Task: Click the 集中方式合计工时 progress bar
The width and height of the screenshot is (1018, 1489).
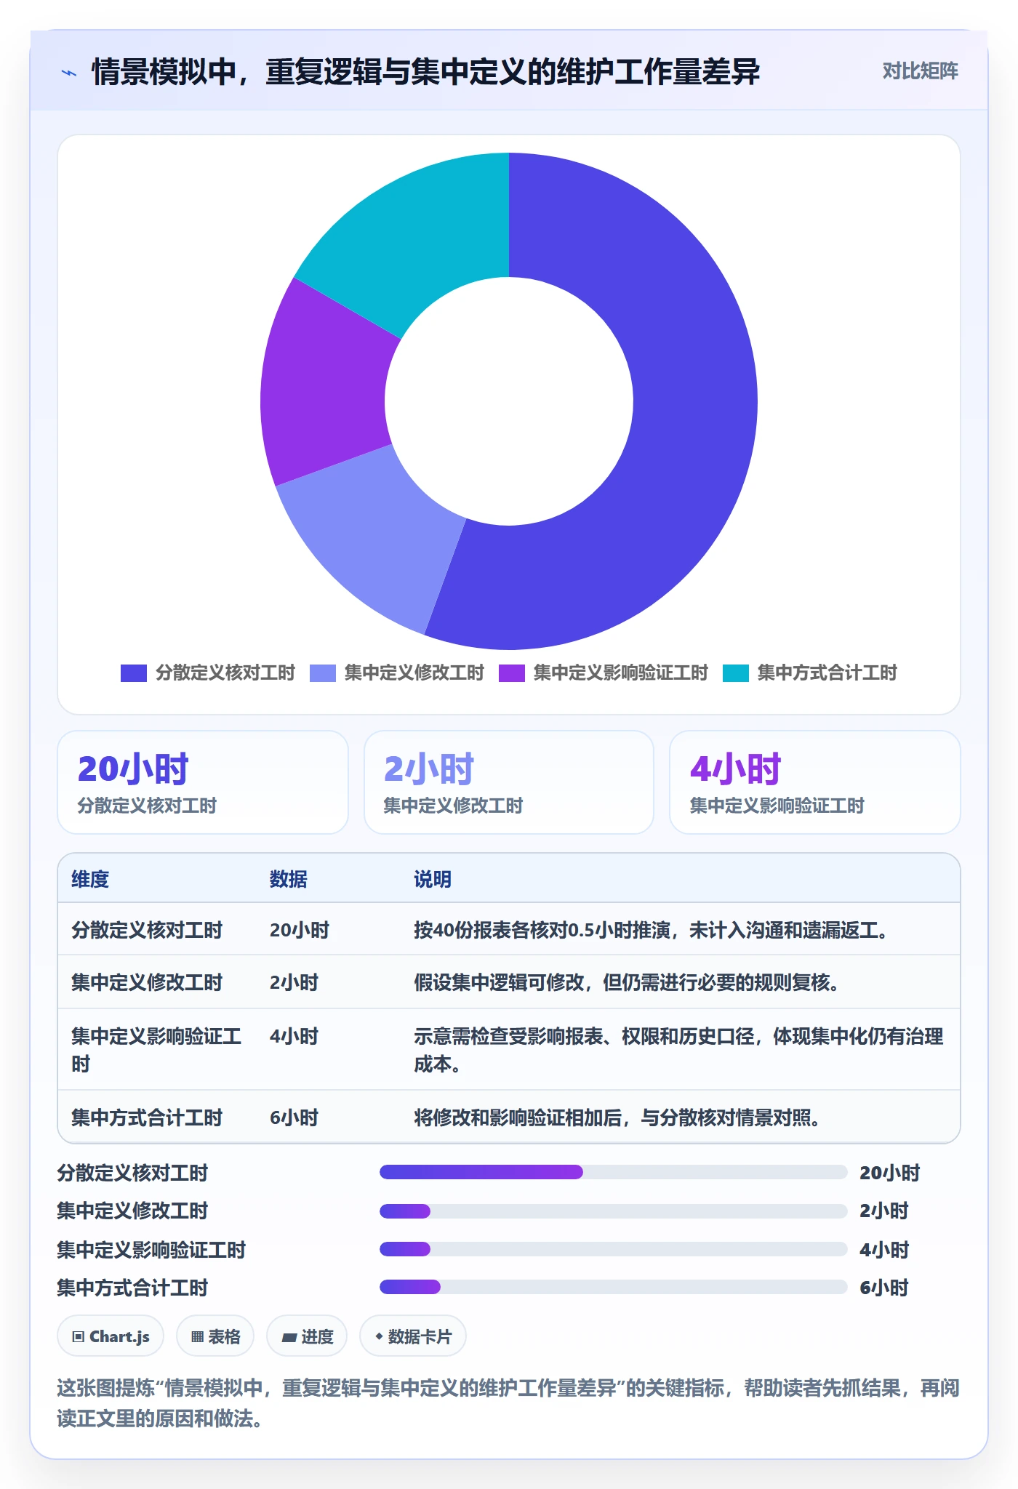Action: coord(613,1287)
